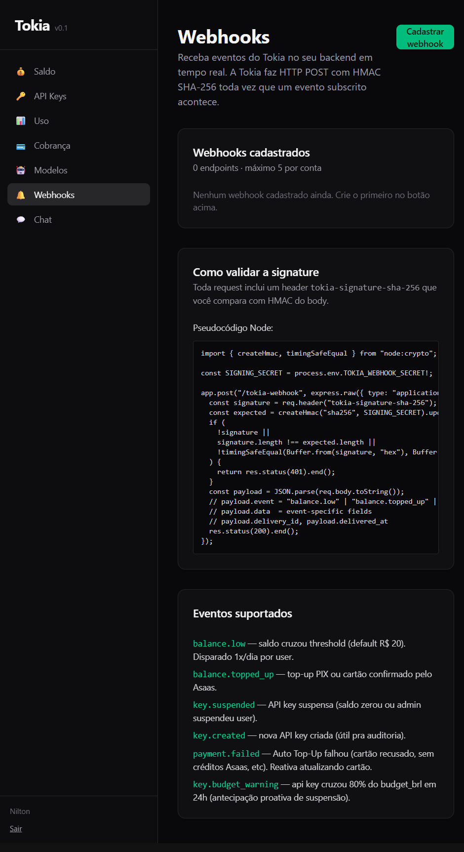Click the payment.failed event name

(x=226, y=754)
